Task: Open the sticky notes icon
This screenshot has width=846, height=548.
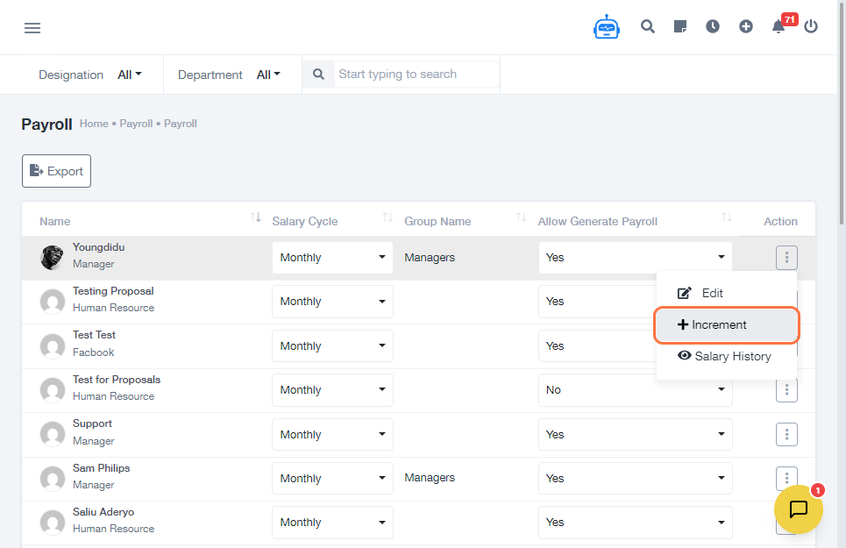Action: 680,26
